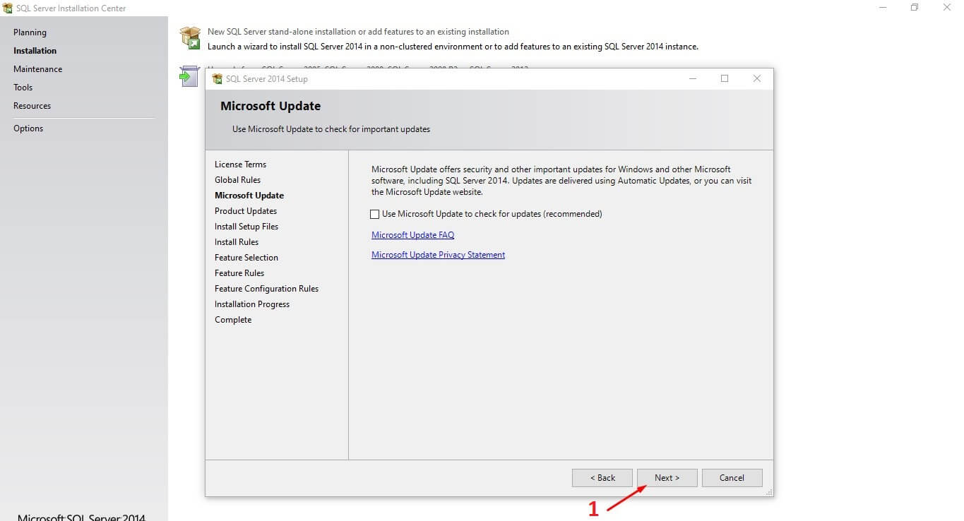
Task: Open Tools section in sidebar
Action: [23, 88]
